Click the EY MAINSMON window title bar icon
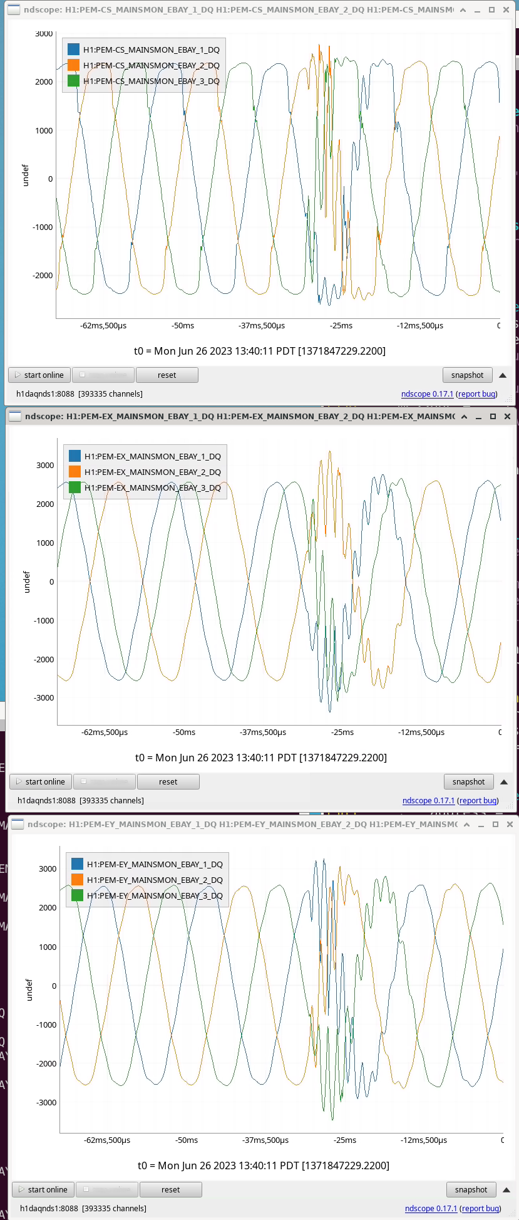The width and height of the screenshot is (519, 1220). pyautogui.click(x=18, y=824)
